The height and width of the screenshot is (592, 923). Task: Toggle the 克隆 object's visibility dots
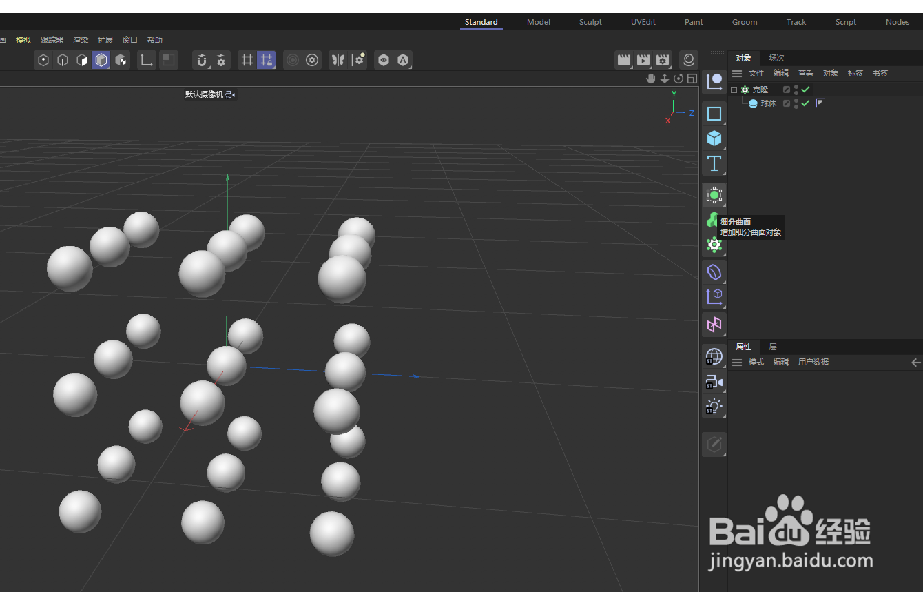[796, 89]
